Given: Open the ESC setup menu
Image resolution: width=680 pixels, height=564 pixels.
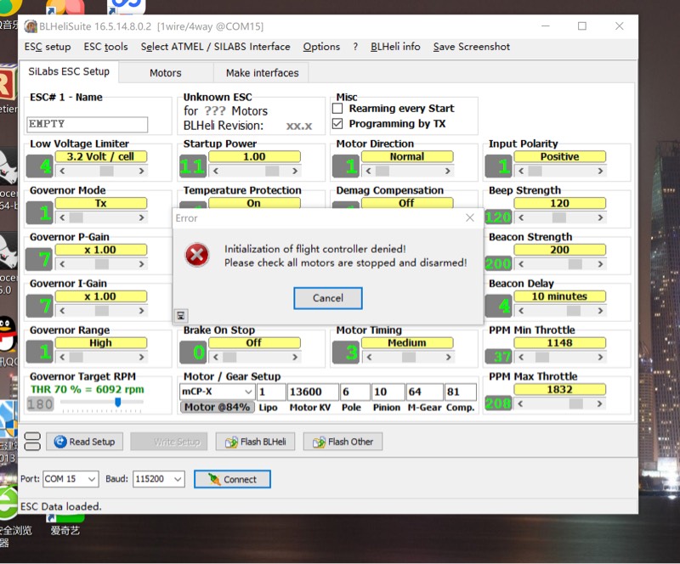Looking at the screenshot, I should click(x=48, y=47).
